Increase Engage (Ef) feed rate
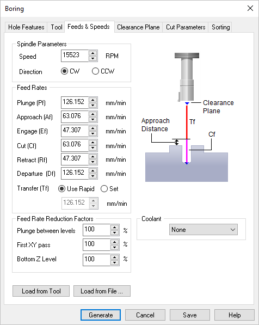This screenshot has width=259, height=325. (93, 128)
